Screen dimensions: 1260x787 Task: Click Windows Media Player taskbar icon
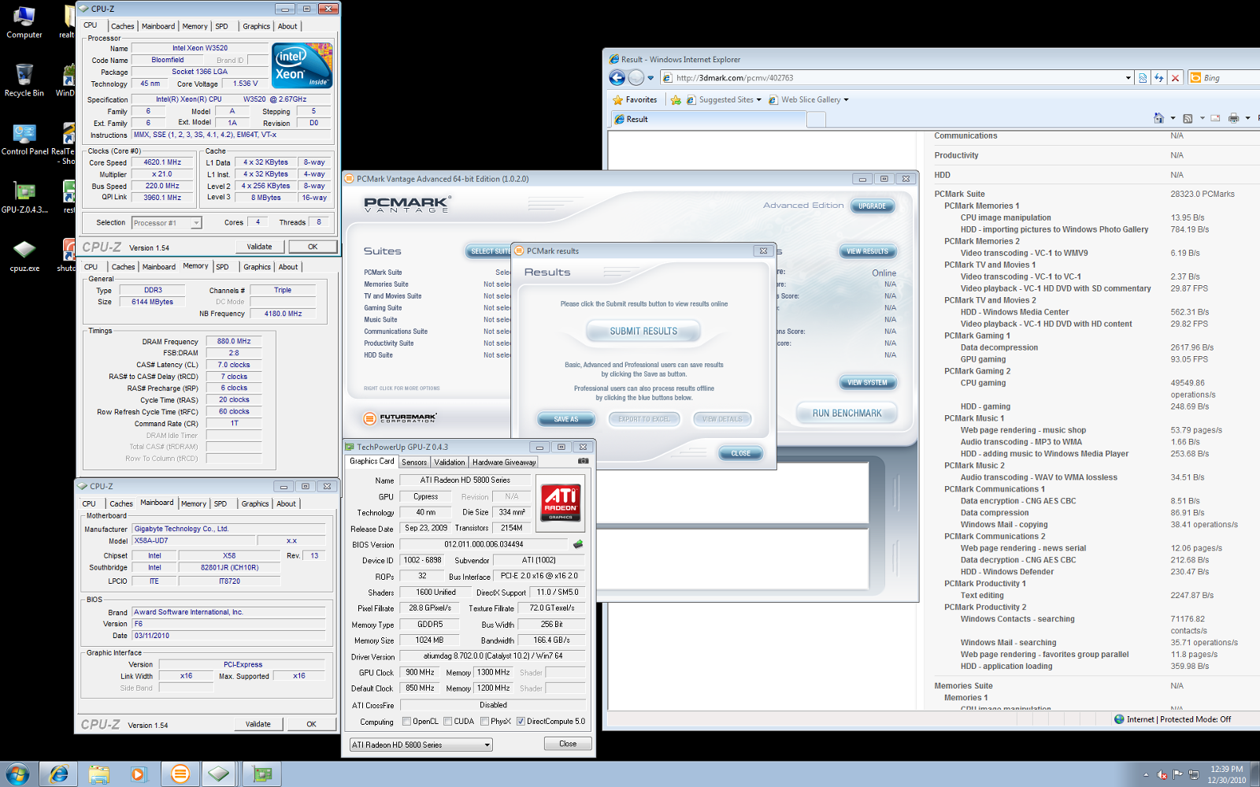tap(139, 774)
